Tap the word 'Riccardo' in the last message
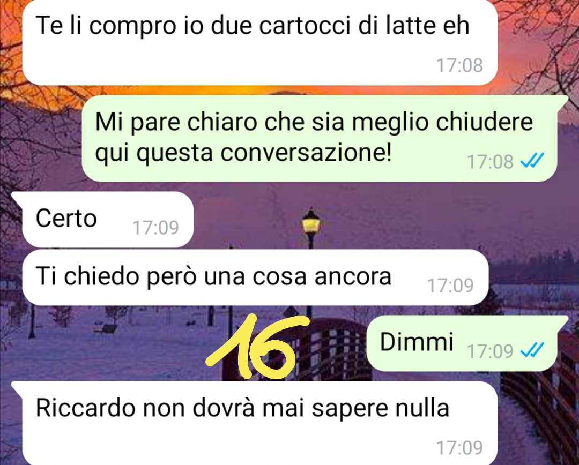This screenshot has width=579, height=465. click(x=86, y=408)
